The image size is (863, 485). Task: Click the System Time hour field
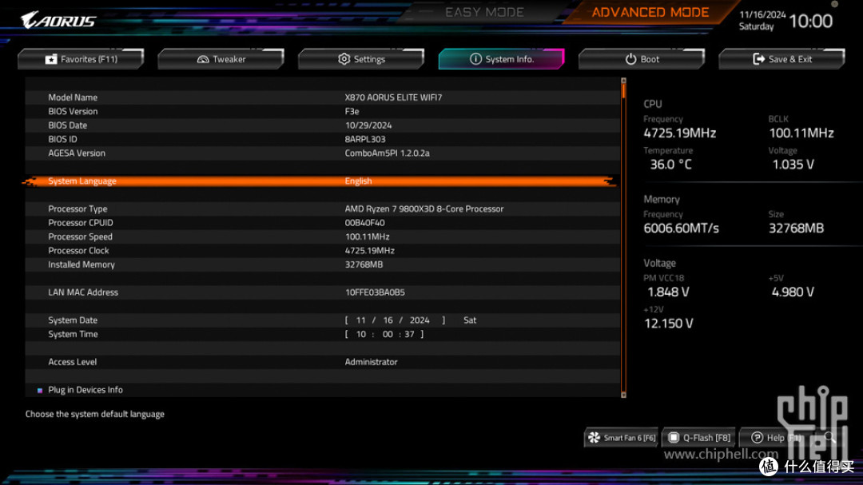click(x=360, y=334)
